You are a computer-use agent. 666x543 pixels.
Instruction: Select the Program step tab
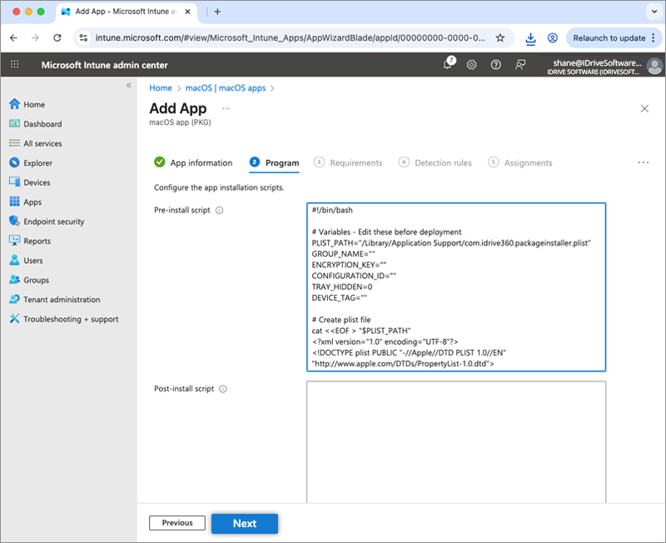click(275, 162)
